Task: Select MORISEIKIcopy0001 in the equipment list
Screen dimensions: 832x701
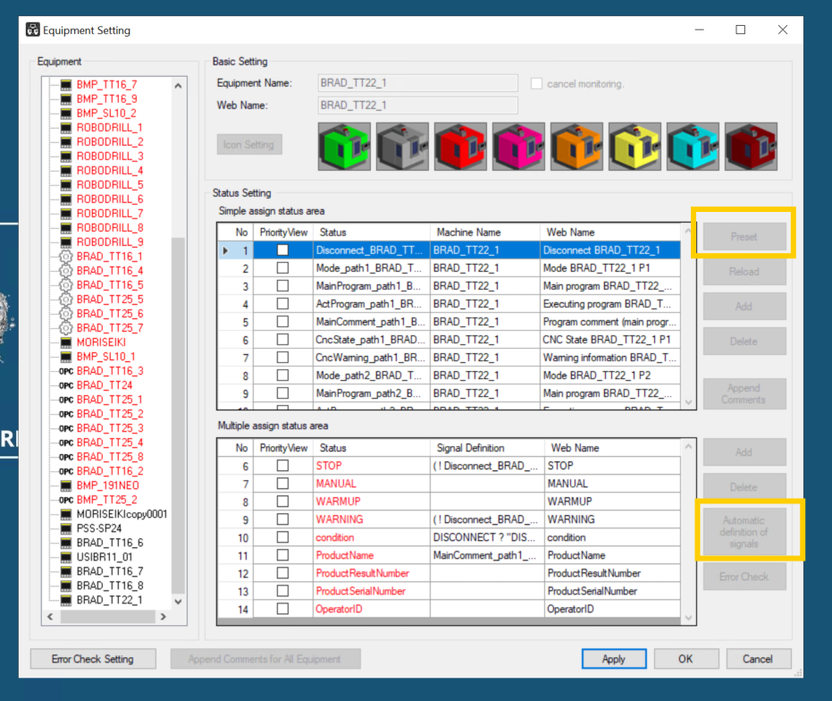Action: pyautogui.click(x=122, y=515)
